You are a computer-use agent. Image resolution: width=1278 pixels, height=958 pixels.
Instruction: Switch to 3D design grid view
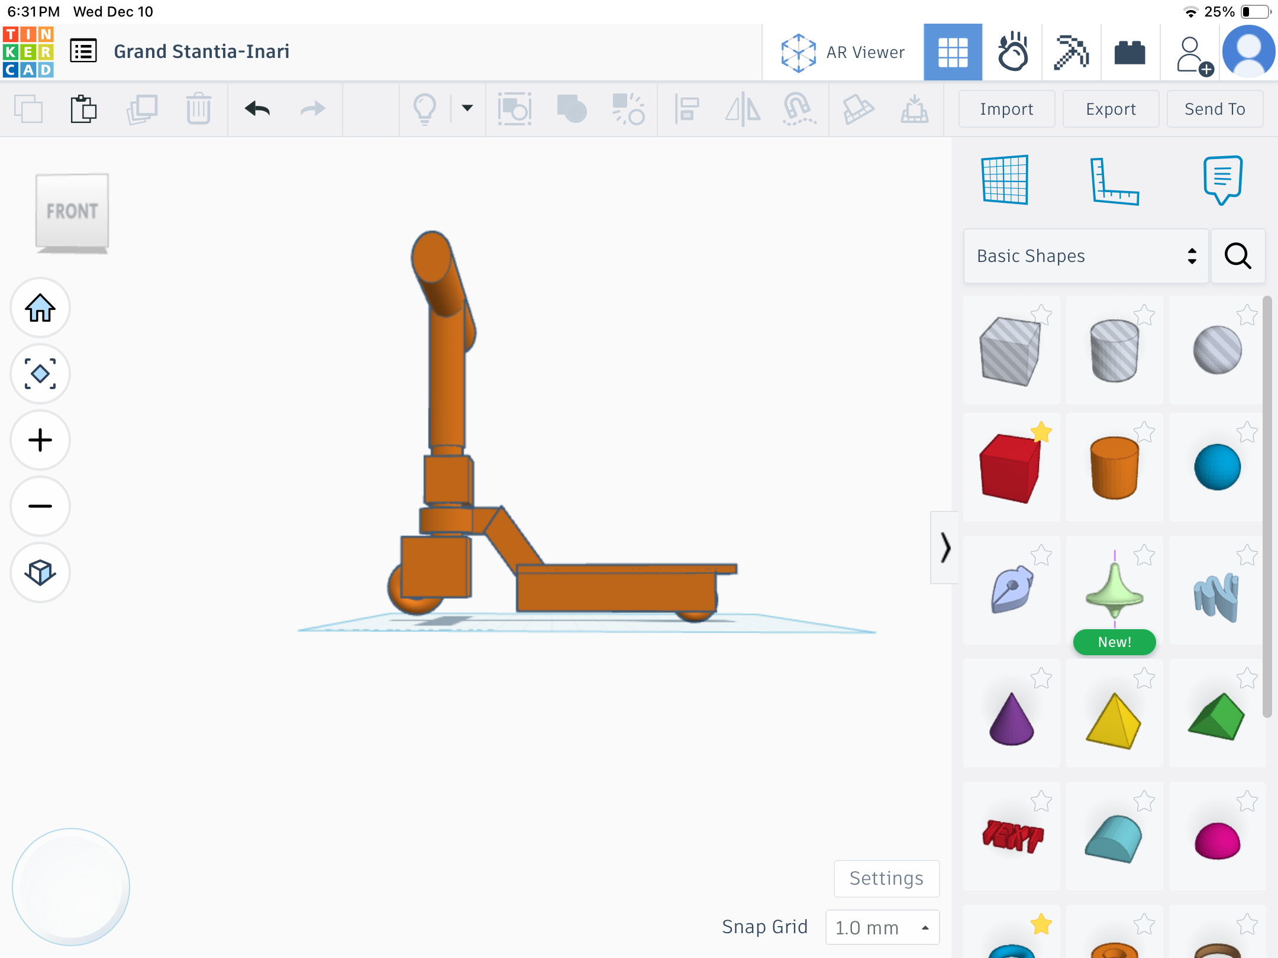coord(953,53)
